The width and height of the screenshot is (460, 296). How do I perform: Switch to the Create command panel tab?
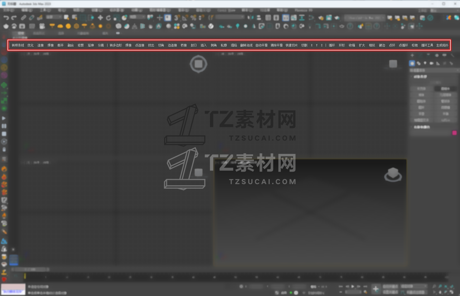click(412, 55)
